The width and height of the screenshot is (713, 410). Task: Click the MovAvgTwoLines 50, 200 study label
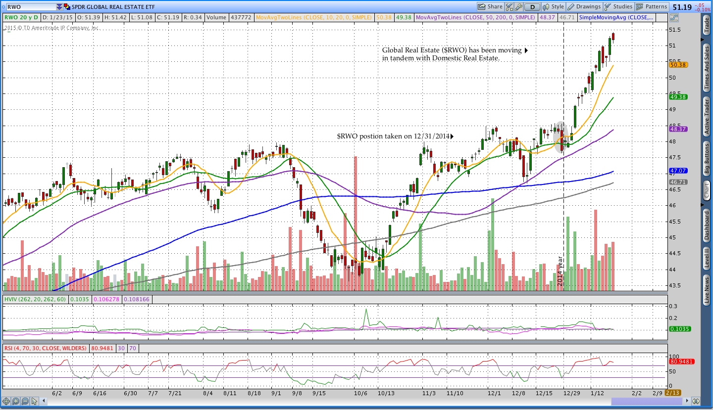(475, 17)
